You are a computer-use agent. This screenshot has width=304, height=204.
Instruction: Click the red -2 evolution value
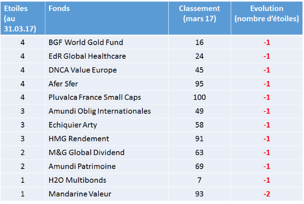[x=267, y=194]
